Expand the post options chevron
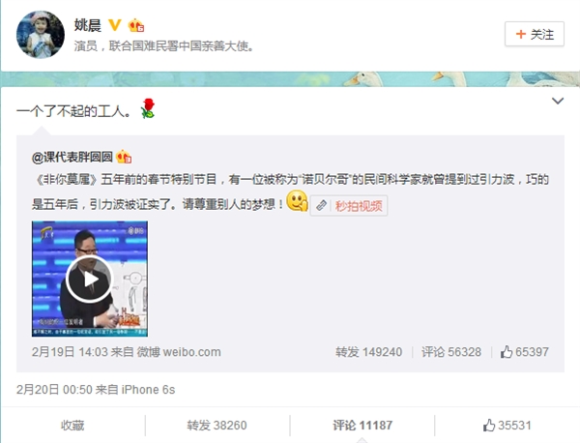The height and width of the screenshot is (443, 580). [x=558, y=101]
